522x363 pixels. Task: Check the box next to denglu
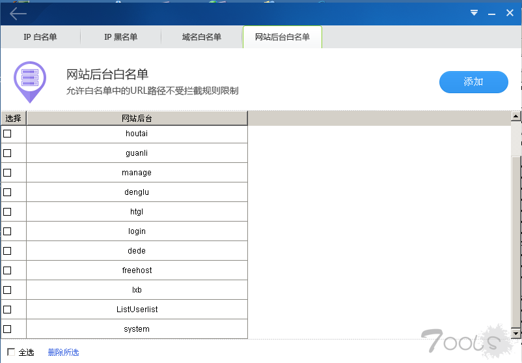(x=7, y=192)
